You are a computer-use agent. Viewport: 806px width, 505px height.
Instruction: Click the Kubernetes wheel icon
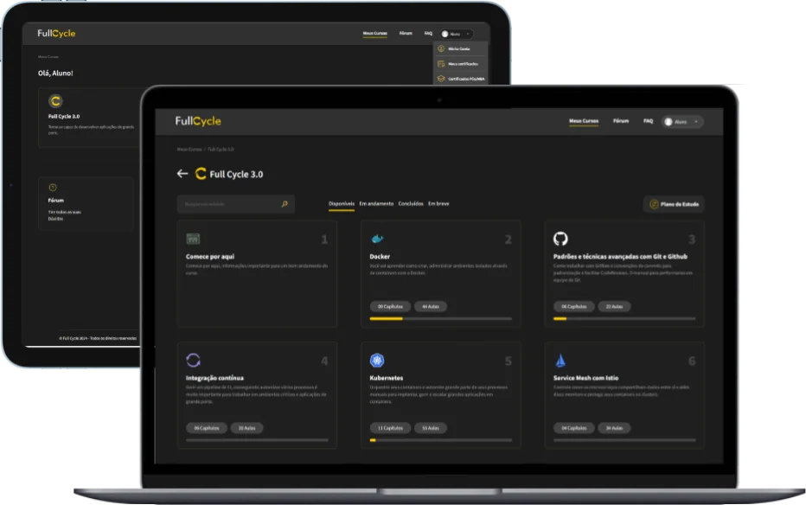tap(377, 360)
